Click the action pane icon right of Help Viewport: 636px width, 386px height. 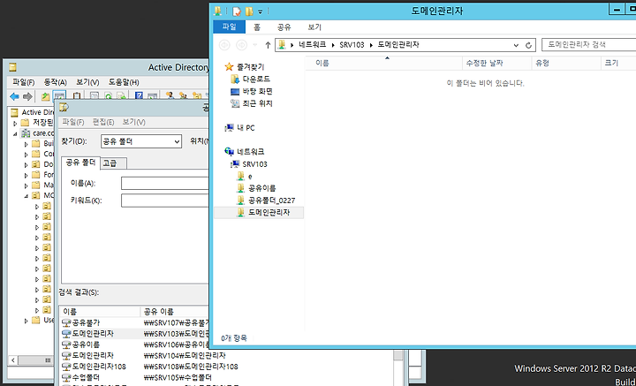pos(152,96)
